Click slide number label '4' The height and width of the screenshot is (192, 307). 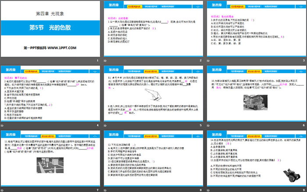point(97,125)
